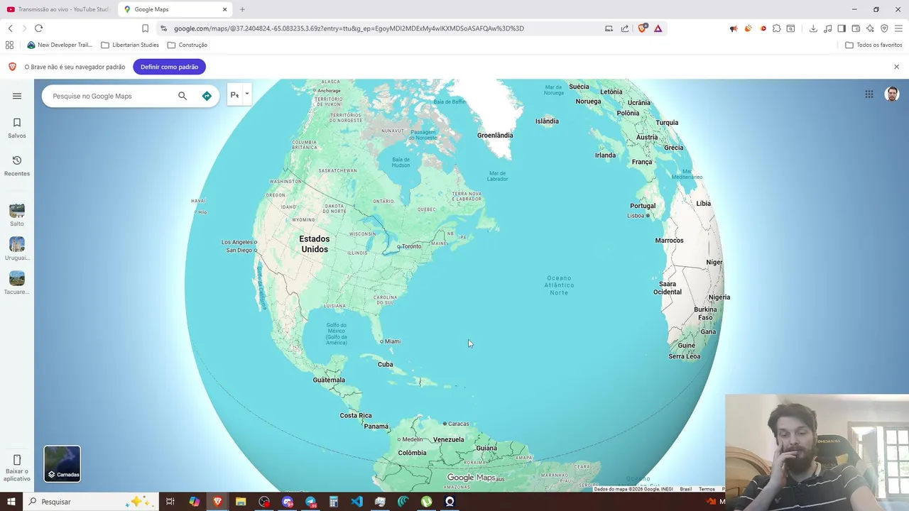Open the Google Maps hamburger menu
This screenshot has height=511, width=909.
(17, 96)
